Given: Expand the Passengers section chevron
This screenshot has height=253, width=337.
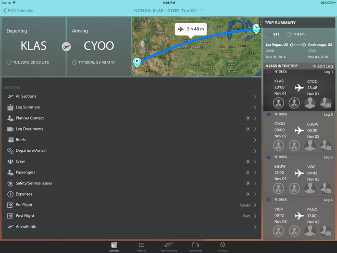Looking at the screenshot, I should click(255, 173).
